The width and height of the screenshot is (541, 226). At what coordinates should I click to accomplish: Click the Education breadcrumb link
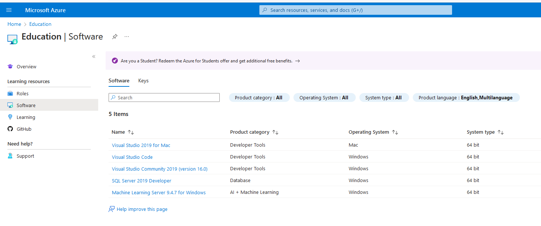point(40,24)
